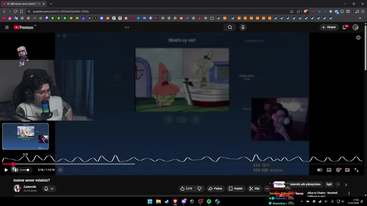Open Twitch bookmark
This screenshot has height=206, width=367.
(47, 18)
